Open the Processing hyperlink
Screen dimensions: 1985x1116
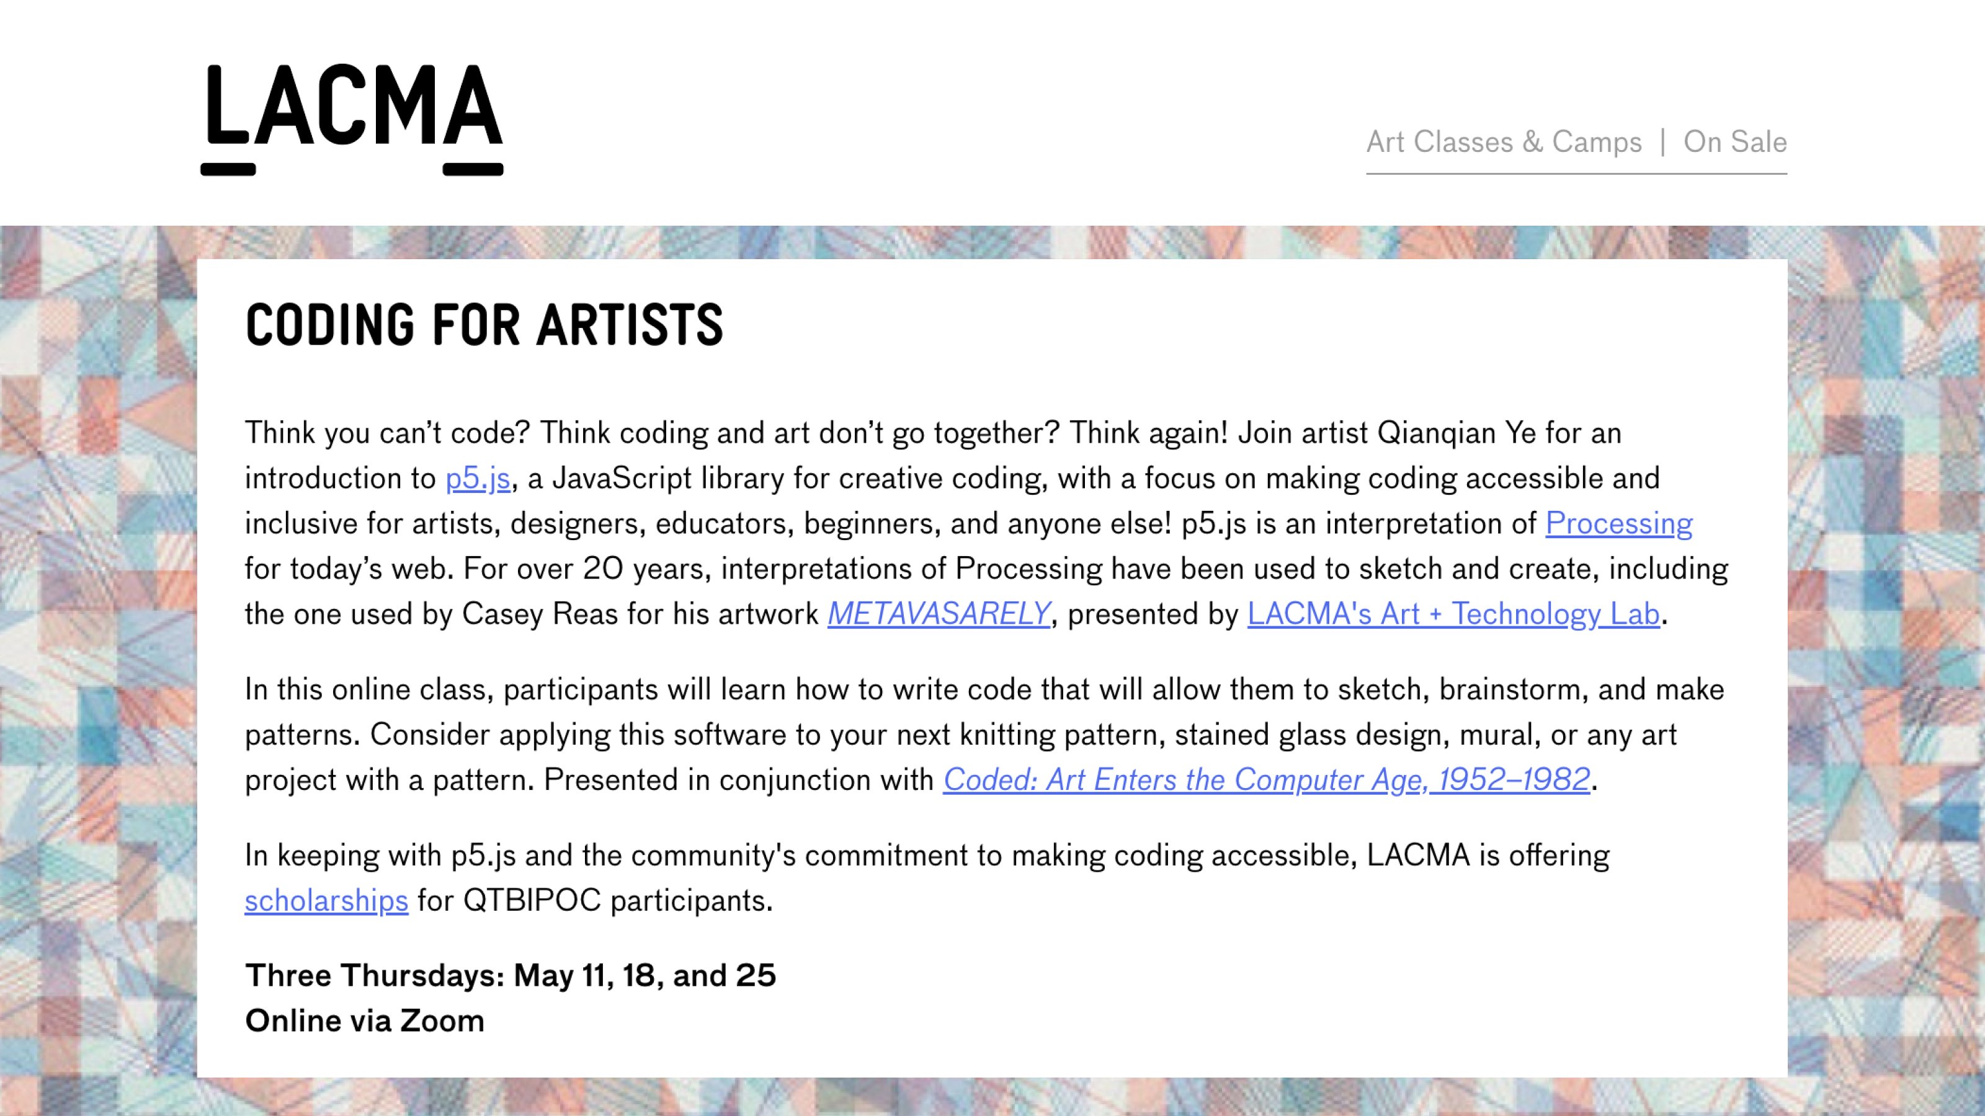[1619, 524]
